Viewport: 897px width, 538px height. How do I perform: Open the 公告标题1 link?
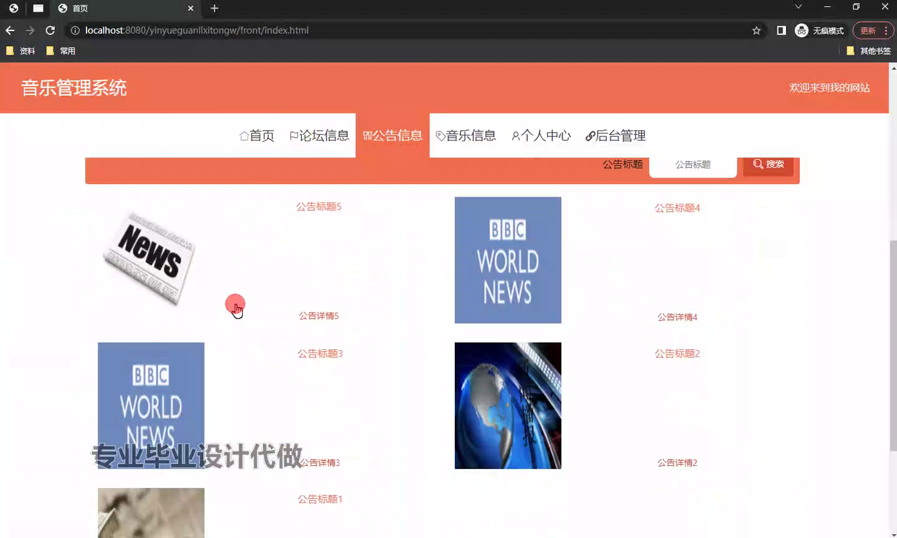[x=320, y=499]
